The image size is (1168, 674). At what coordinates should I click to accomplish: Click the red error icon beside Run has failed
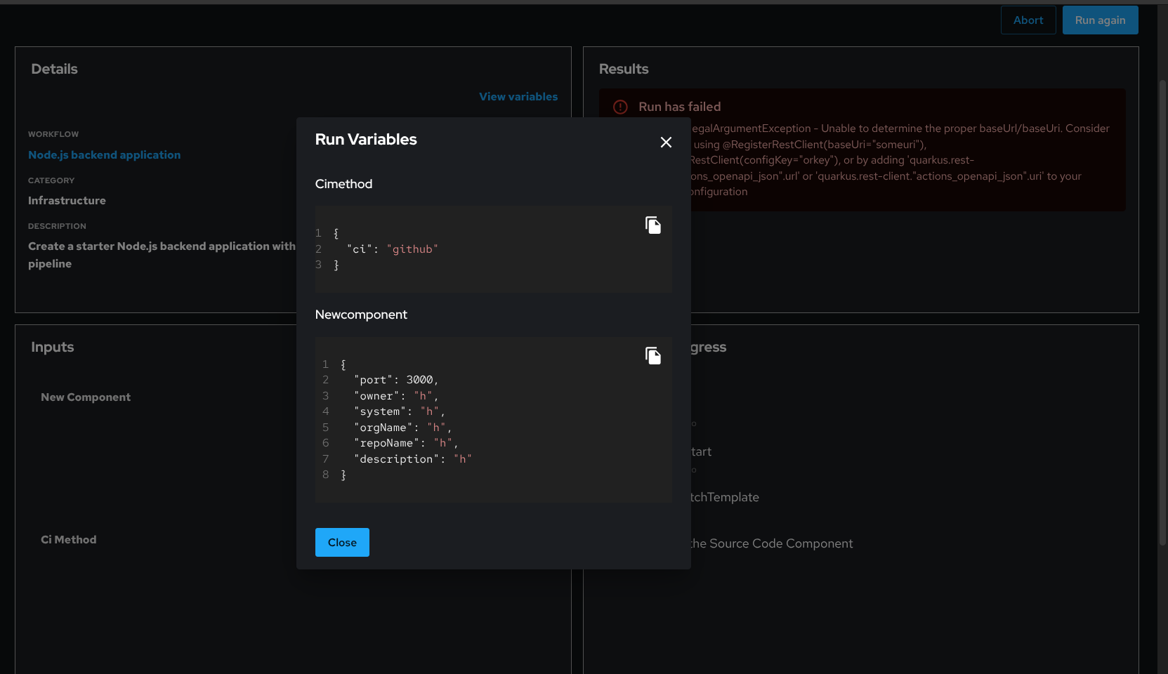(x=620, y=107)
